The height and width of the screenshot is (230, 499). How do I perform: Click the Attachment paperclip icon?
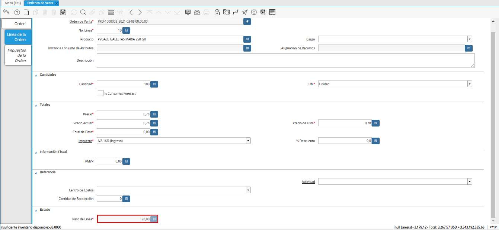[x=92, y=12]
